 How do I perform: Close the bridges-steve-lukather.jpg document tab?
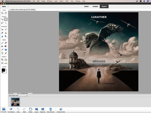click(x=9, y=10)
